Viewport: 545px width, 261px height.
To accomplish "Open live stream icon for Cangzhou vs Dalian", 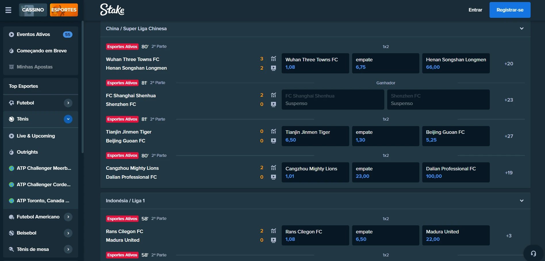I will pos(273,177).
